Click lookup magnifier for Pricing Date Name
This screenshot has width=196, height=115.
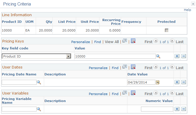[39, 82]
